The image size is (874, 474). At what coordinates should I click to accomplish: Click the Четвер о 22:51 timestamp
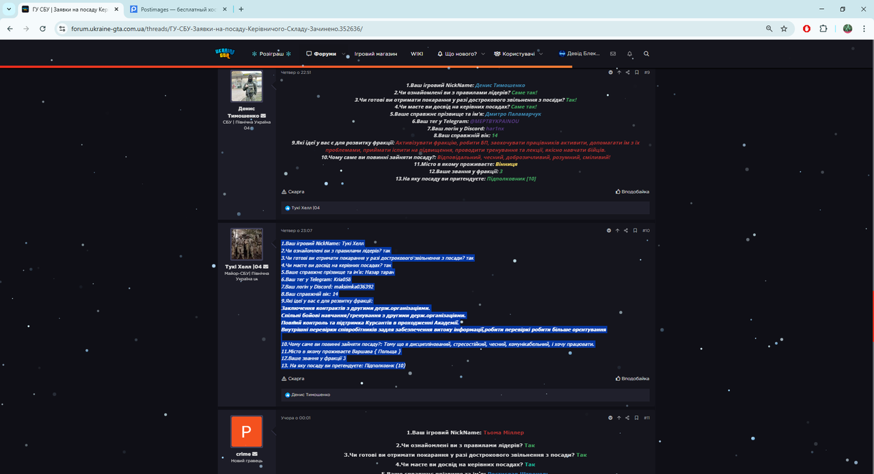296,72
